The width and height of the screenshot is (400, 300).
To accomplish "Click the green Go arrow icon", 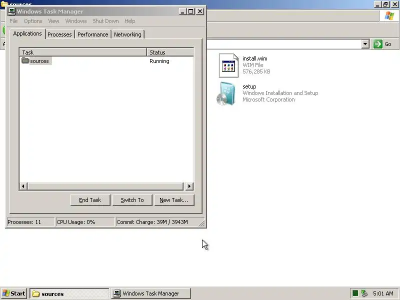I will 378,44.
